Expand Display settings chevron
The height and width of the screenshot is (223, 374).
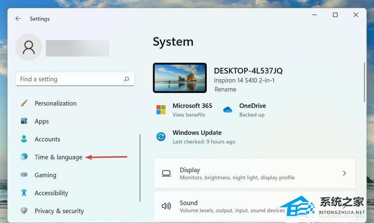click(x=344, y=173)
